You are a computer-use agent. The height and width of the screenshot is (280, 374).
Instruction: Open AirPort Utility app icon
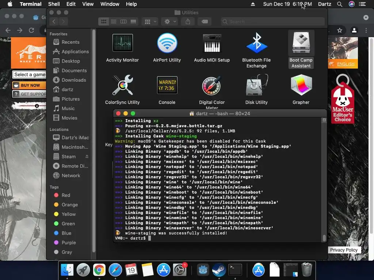click(167, 43)
